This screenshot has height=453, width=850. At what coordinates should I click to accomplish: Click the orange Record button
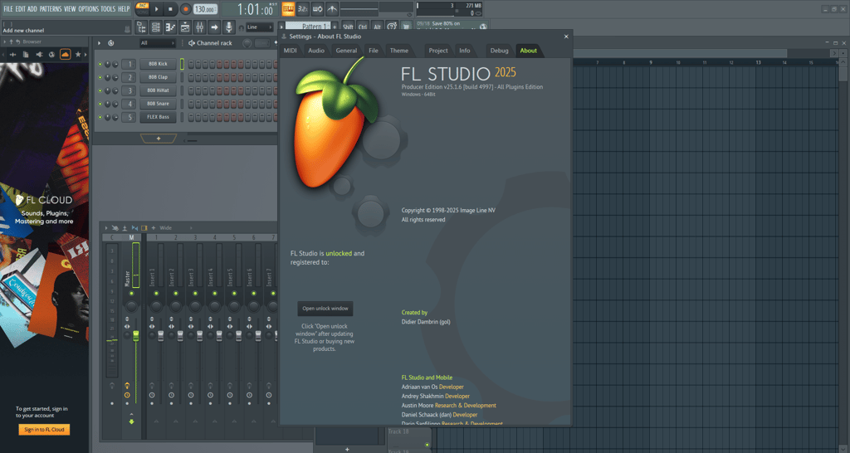(185, 8)
